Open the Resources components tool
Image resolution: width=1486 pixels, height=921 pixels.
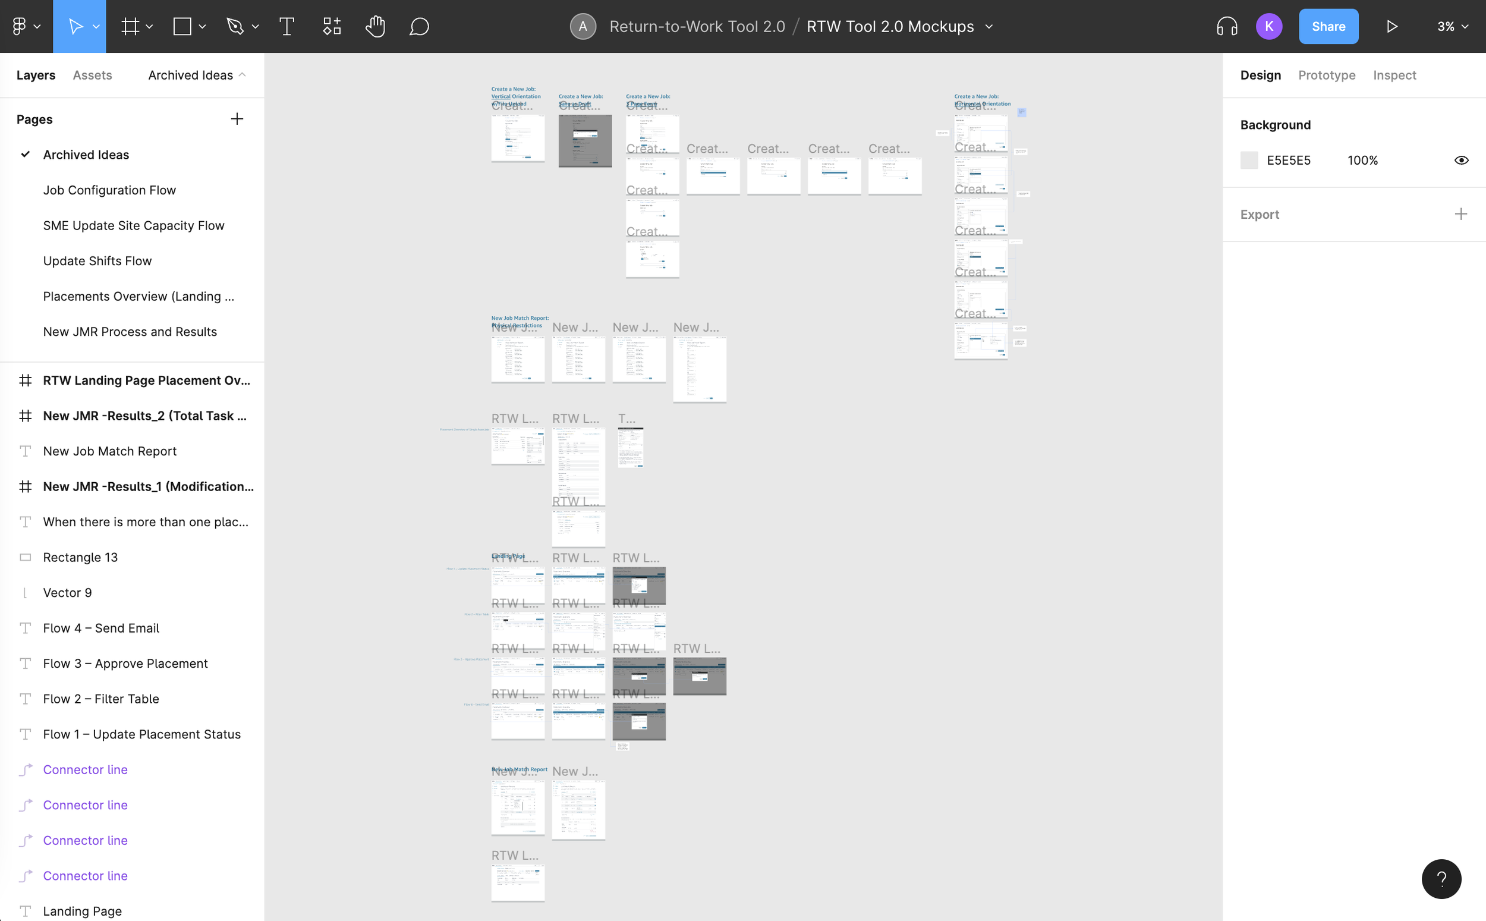(332, 26)
